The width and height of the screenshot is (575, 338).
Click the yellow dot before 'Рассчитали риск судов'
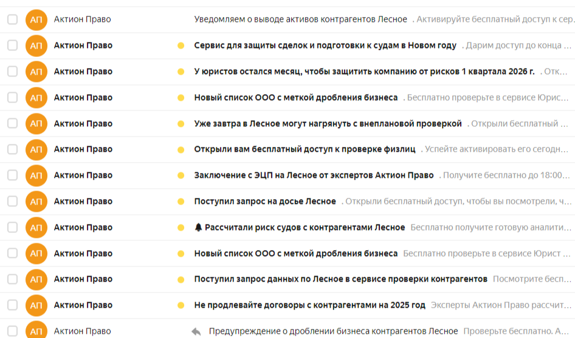coord(181,228)
